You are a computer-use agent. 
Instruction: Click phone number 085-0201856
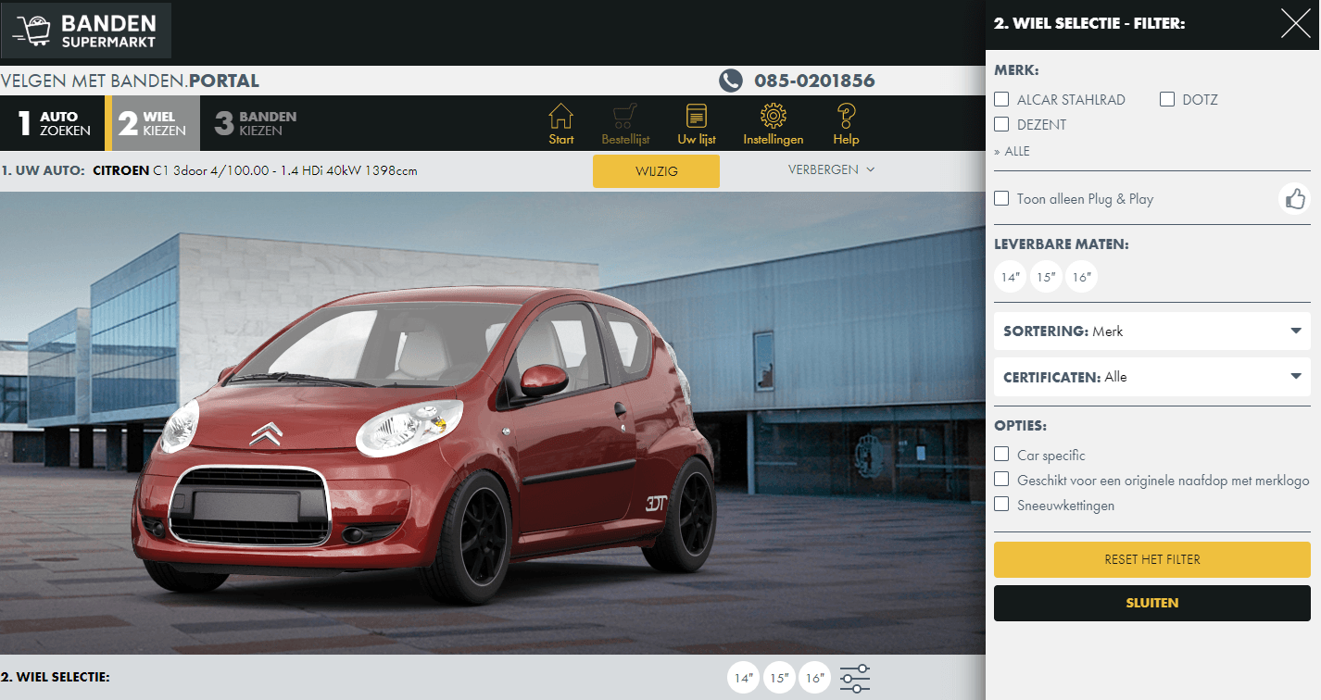(814, 81)
